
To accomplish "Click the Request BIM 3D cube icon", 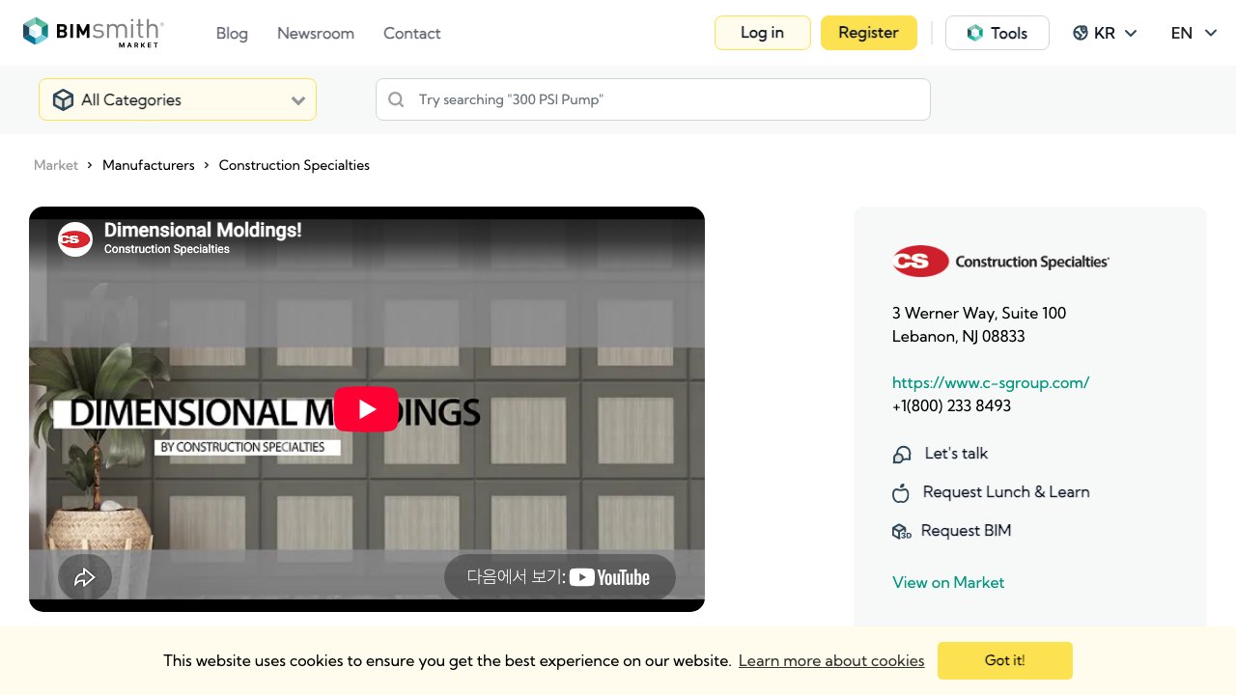I will (901, 531).
